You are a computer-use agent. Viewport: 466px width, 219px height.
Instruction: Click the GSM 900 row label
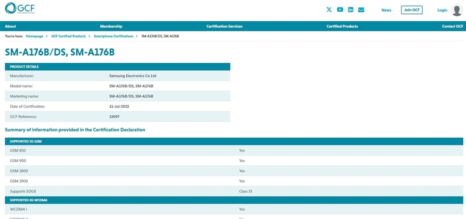(x=18, y=161)
